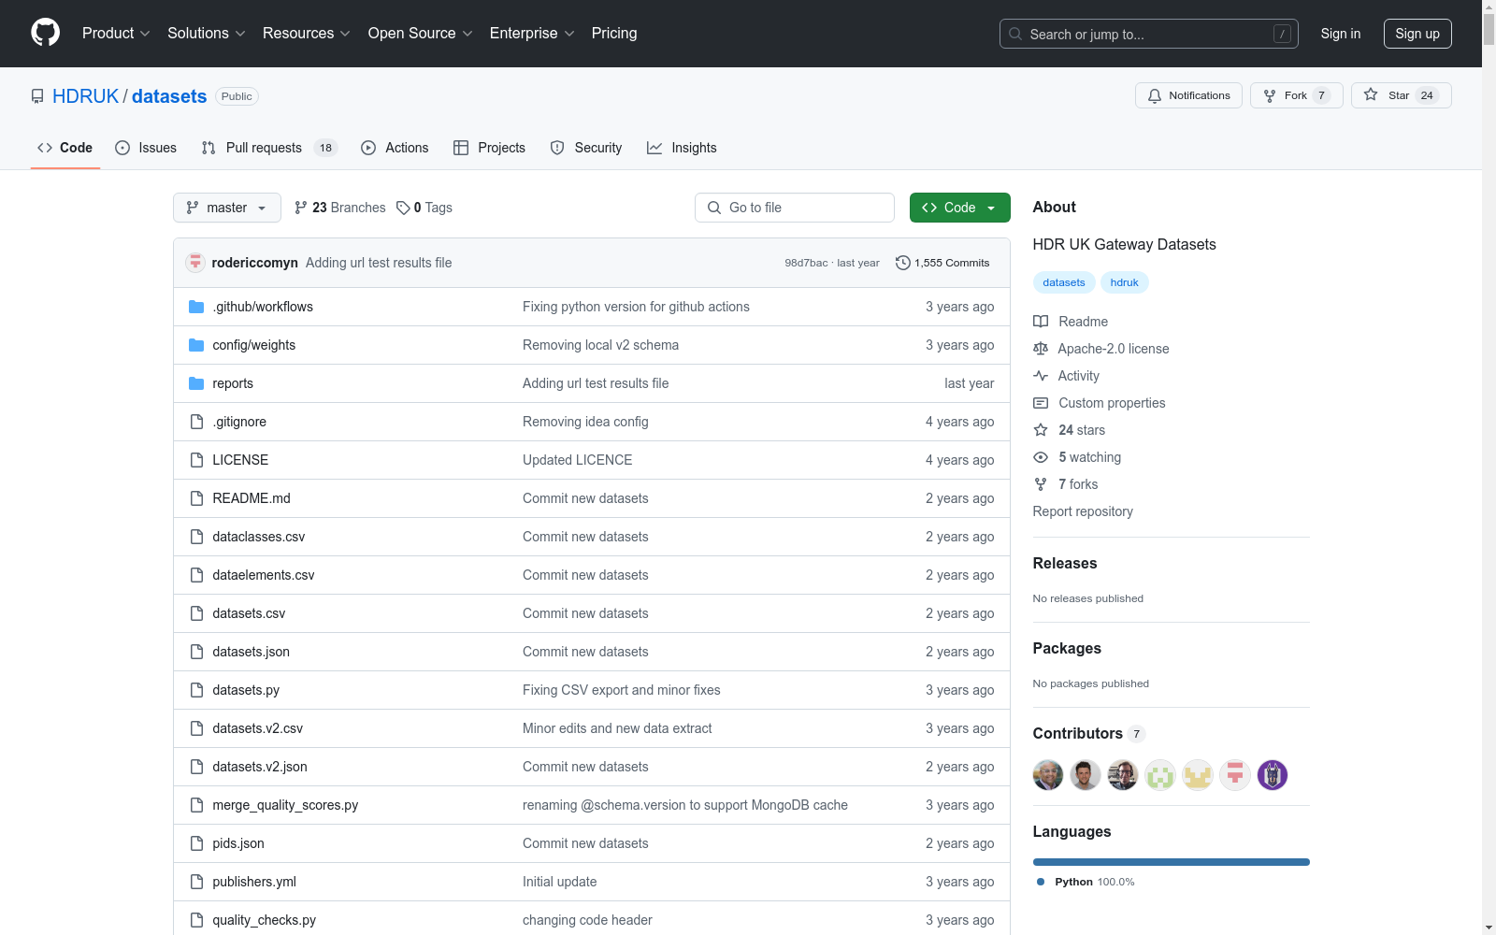Open commit 'Adding url test results file' message
This screenshot has width=1496, height=935.
[379, 263]
